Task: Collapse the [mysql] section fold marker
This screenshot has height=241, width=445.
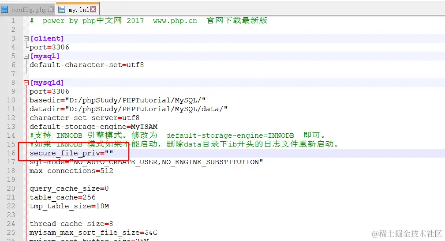Action: (26, 56)
